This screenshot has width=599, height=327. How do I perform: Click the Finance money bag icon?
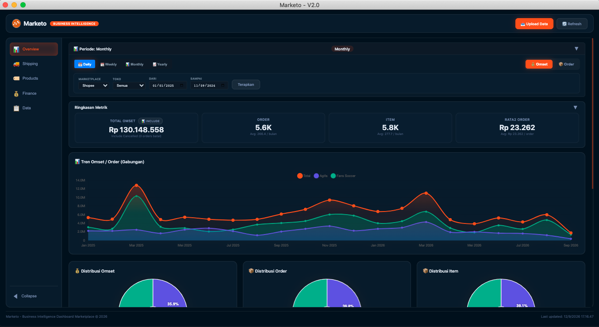16,93
